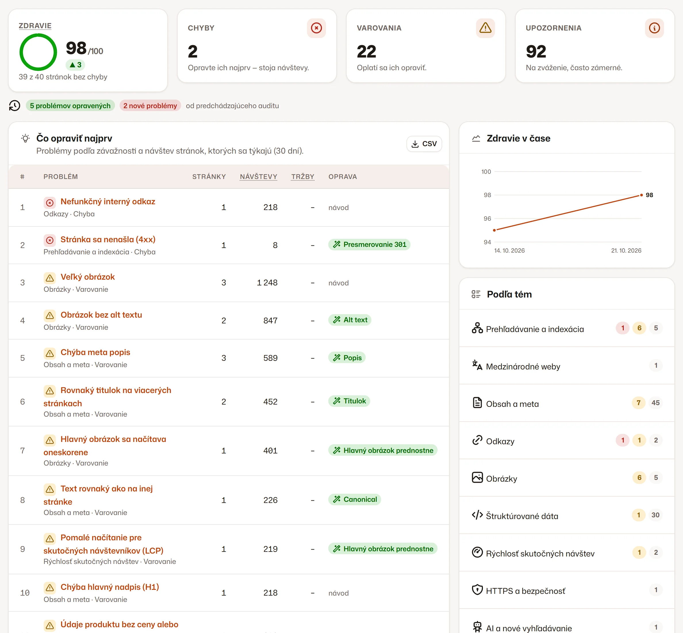Viewport: 683px width, 633px height.
Task: Select the Obsah a meta topic row
Action: (567, 403)
